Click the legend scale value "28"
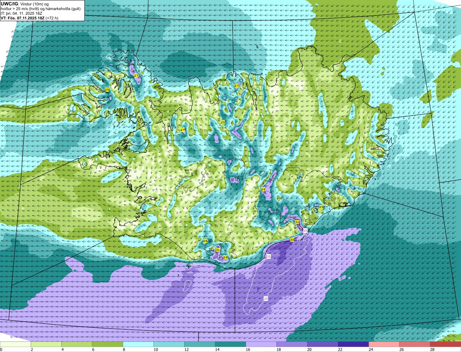 tap(432, 349)
